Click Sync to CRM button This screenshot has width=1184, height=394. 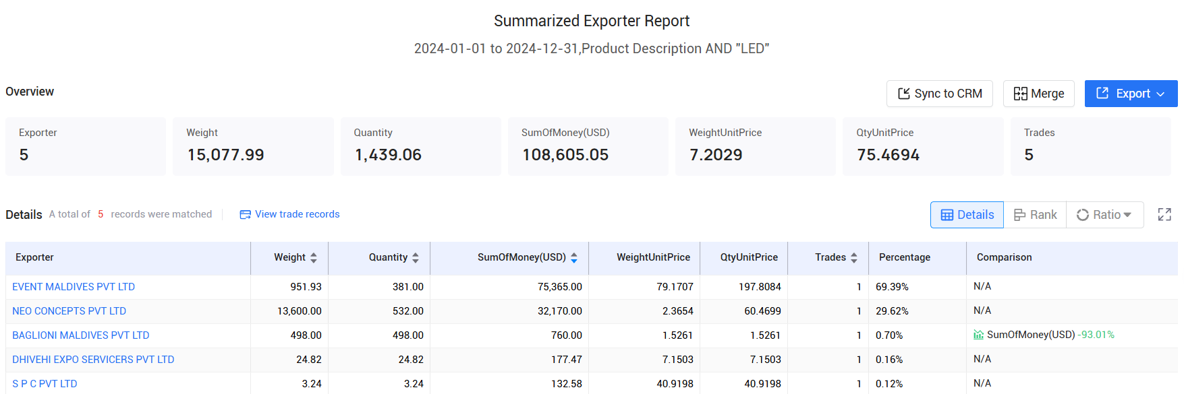(939, 94)
